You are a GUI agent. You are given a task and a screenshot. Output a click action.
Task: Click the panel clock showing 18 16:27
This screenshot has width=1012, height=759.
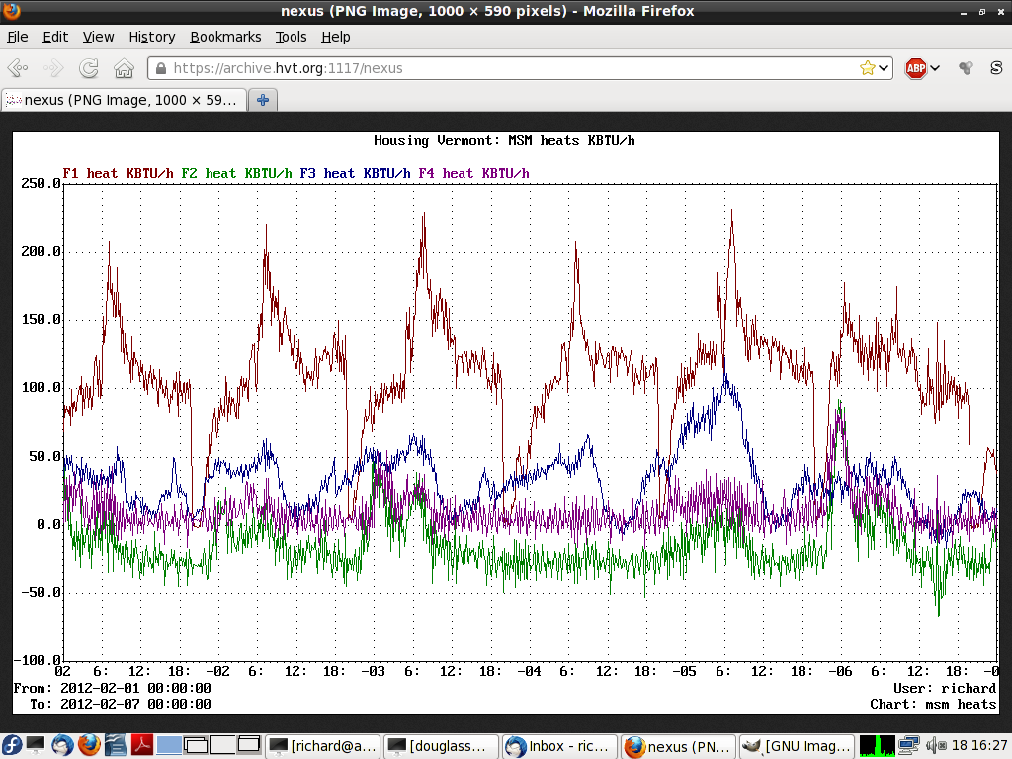(979, 746)
